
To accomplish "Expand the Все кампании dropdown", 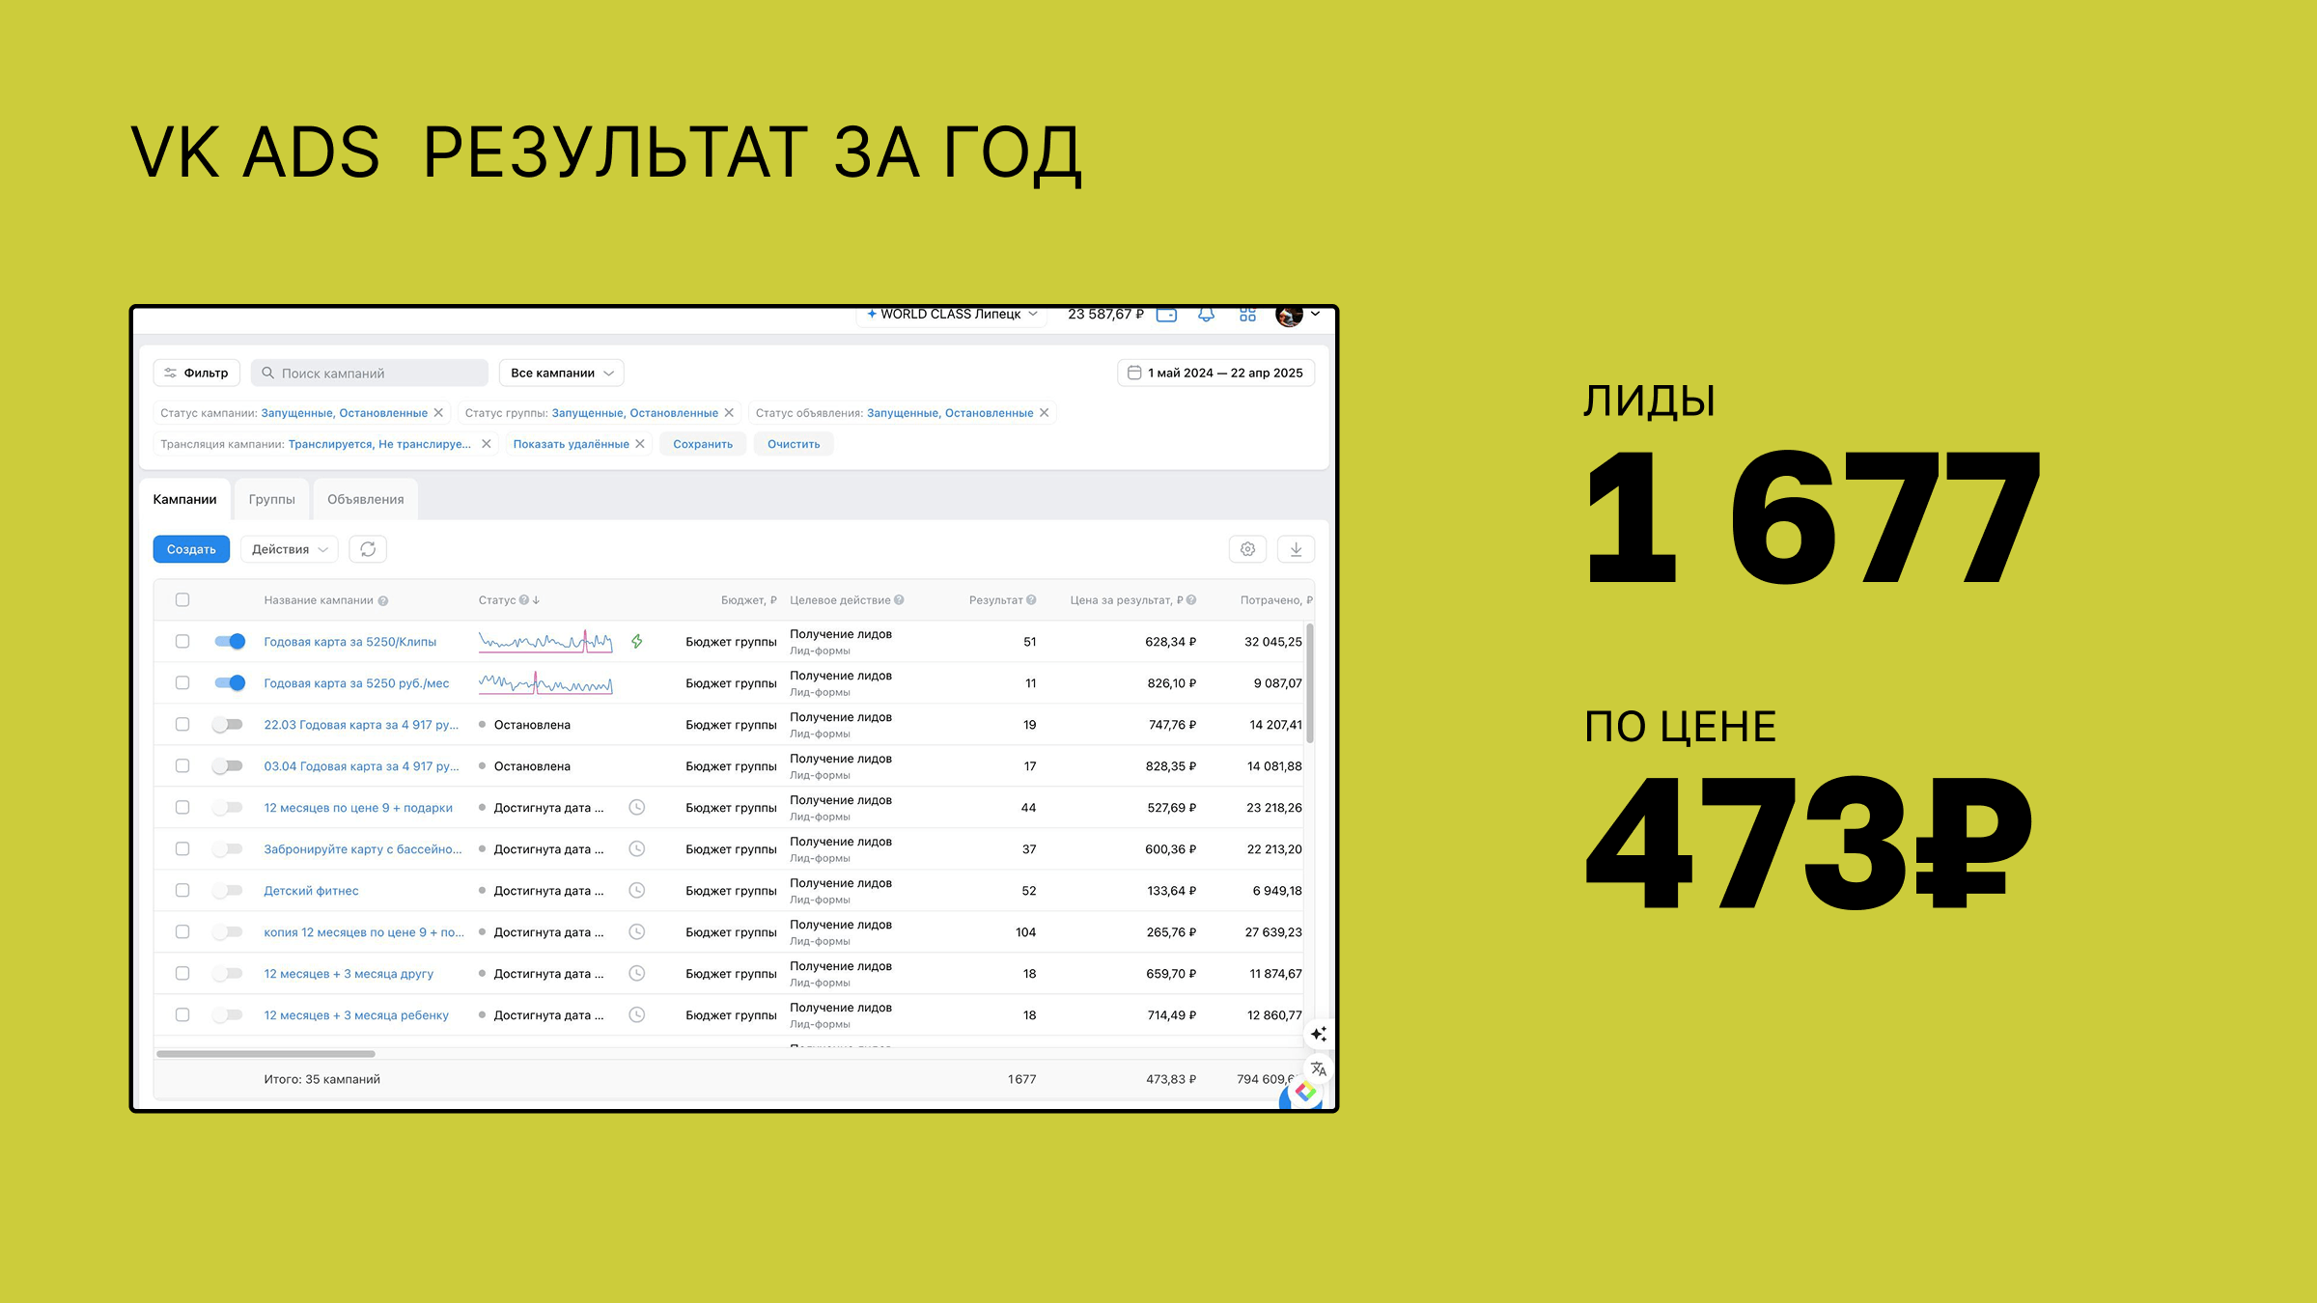I will (562, 373).
